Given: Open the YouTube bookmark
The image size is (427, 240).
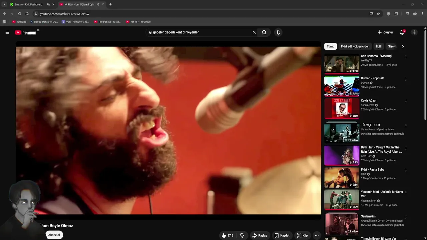Looking at the screenshot, I should tap(19, 22).
